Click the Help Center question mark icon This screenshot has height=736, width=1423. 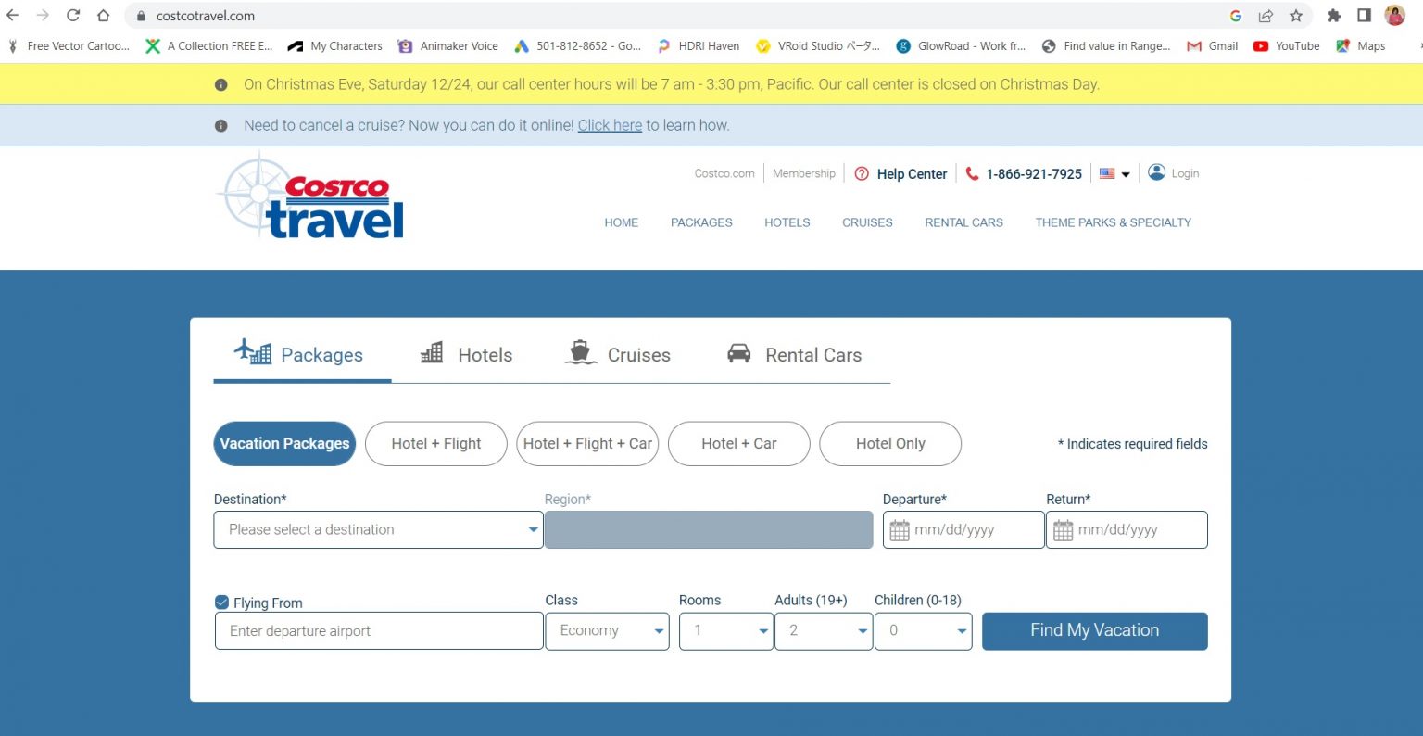pyautogui.click(x=862, y=173)
